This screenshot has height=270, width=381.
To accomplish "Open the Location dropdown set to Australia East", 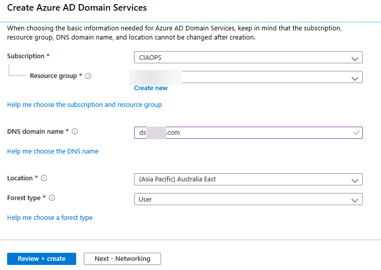I will pyautogui.click(x=248, y=179).
